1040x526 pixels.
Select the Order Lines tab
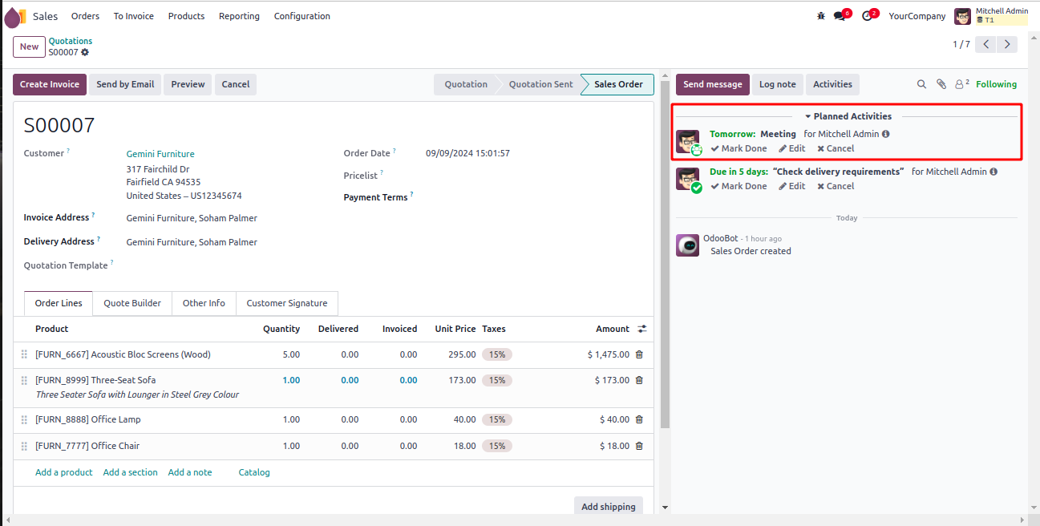(59, 303)
